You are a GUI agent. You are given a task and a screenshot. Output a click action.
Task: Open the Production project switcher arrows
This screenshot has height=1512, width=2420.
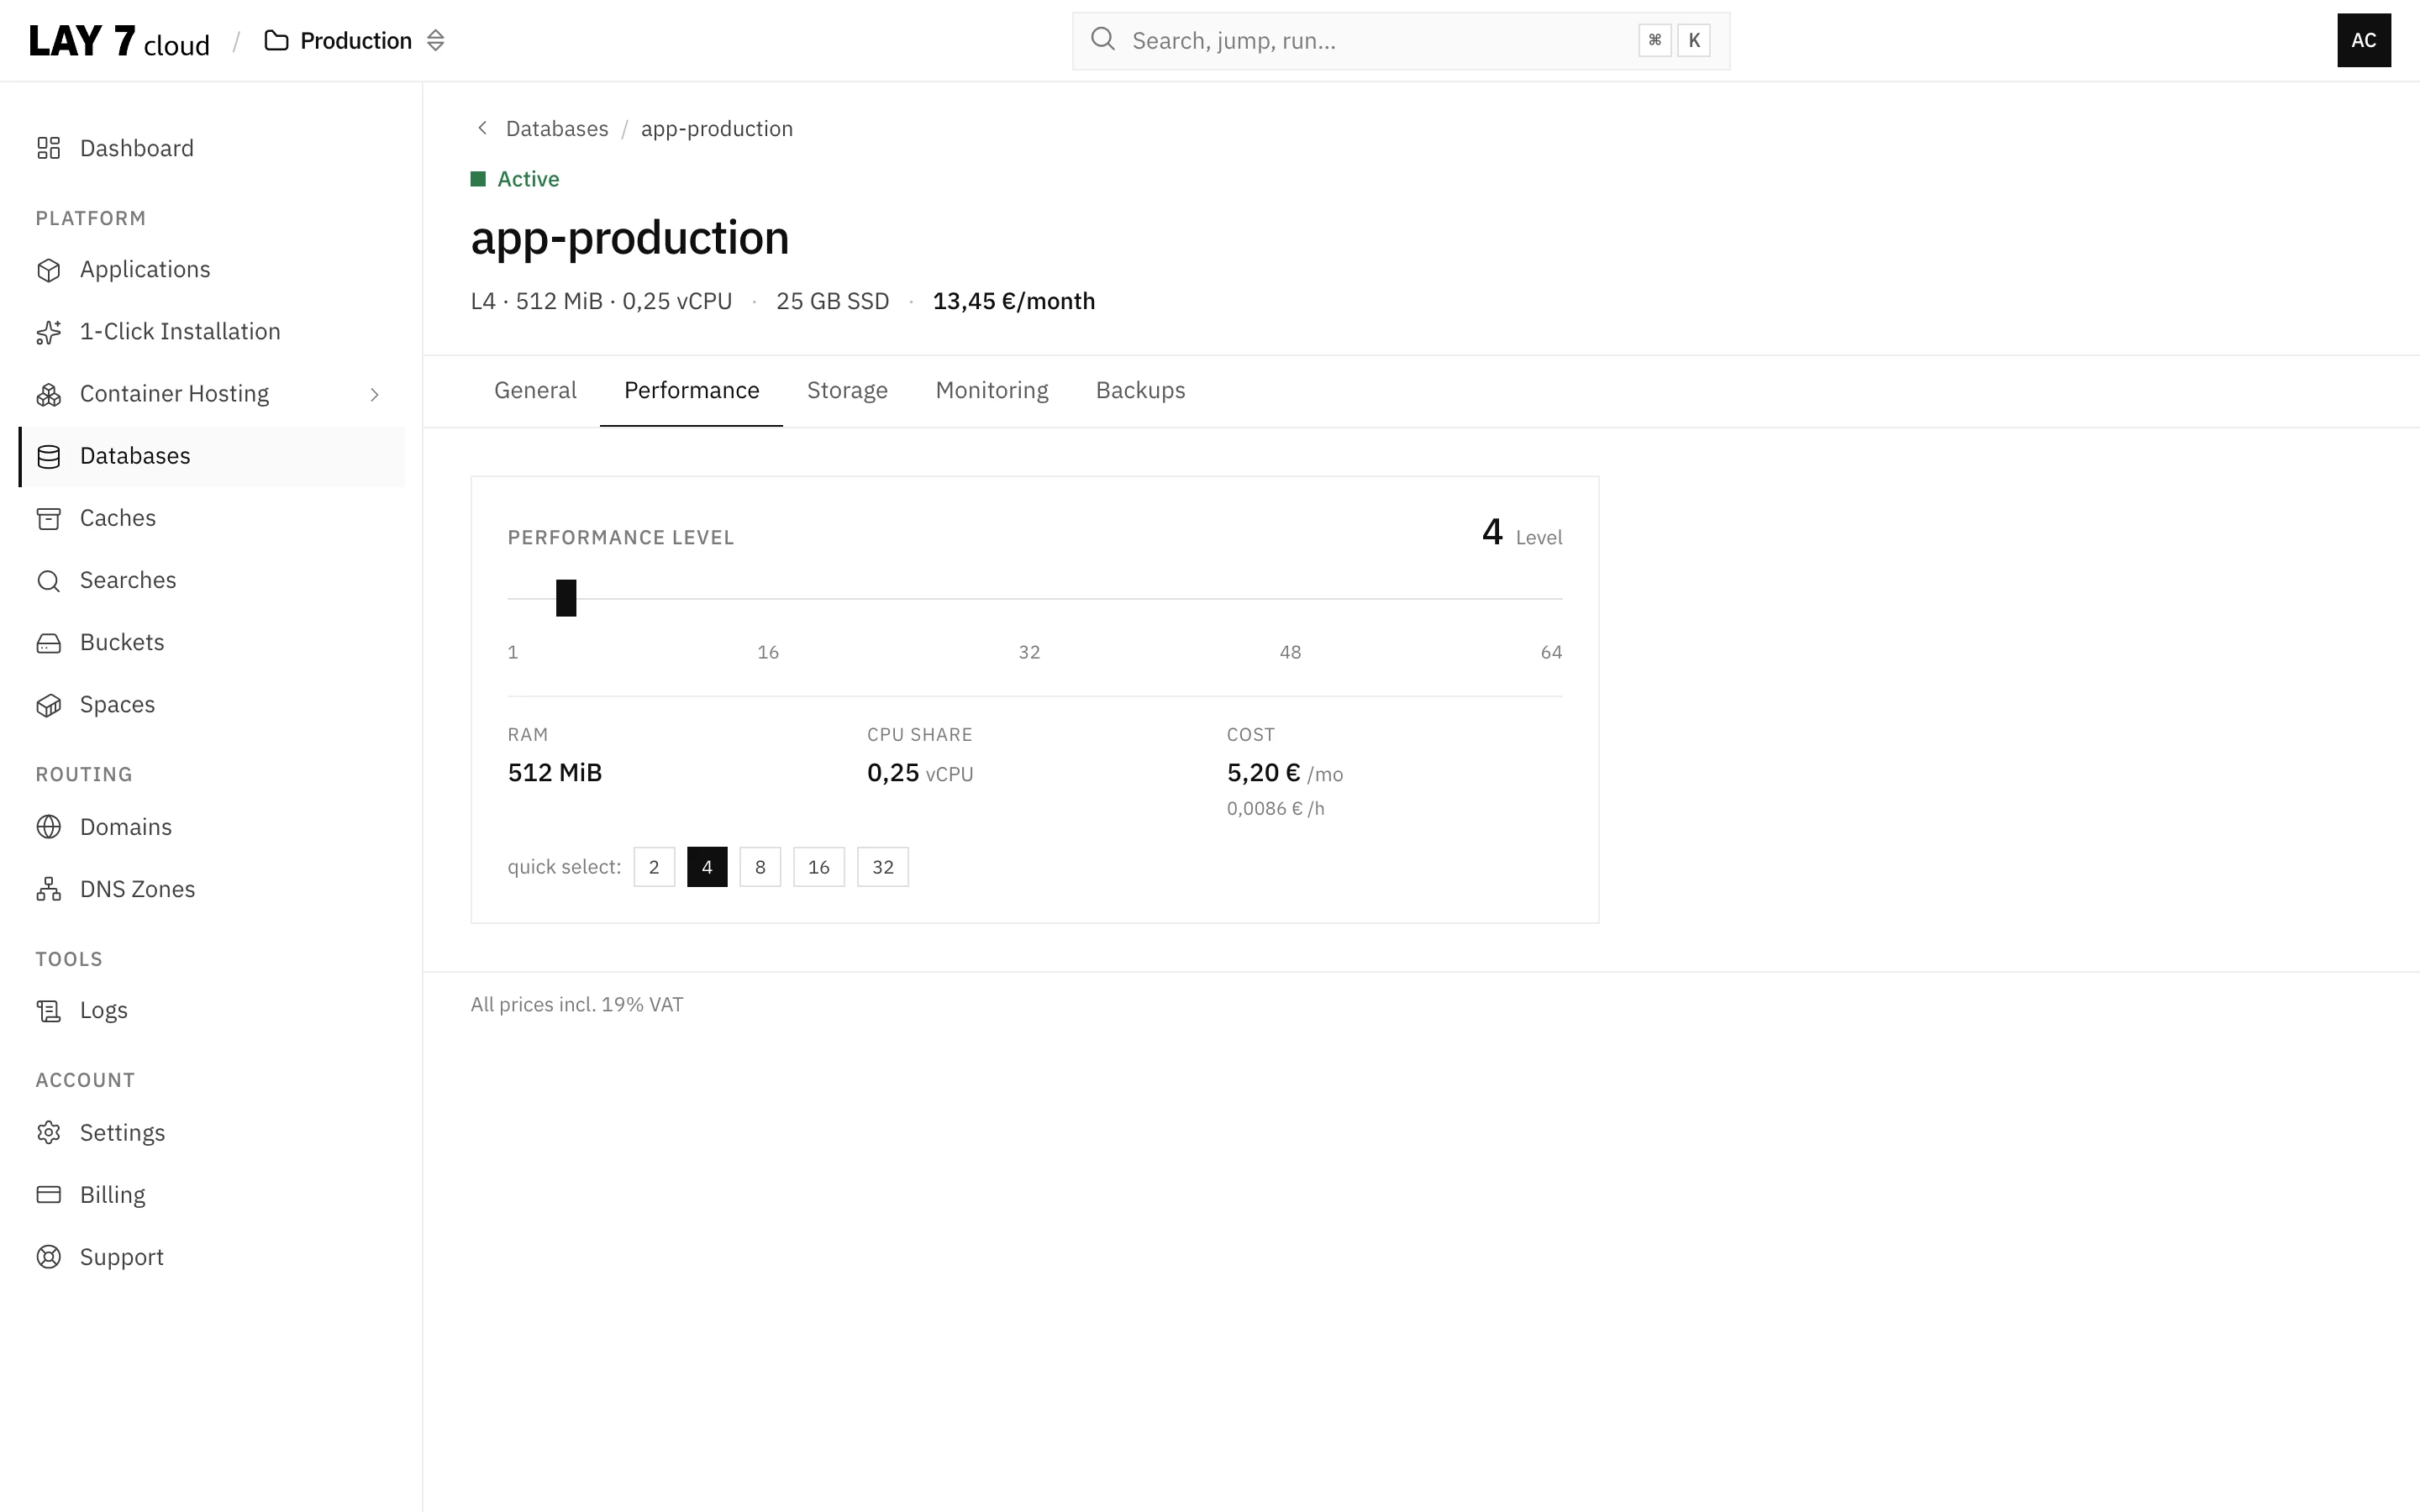[435, 40]
